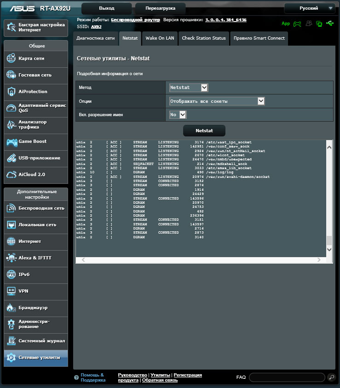Open the Метод Netstat dropdown
The image size is (340, 388).
189,88
